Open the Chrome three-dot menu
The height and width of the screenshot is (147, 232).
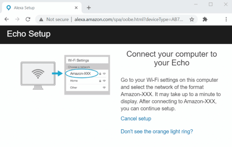click(226, 19)
